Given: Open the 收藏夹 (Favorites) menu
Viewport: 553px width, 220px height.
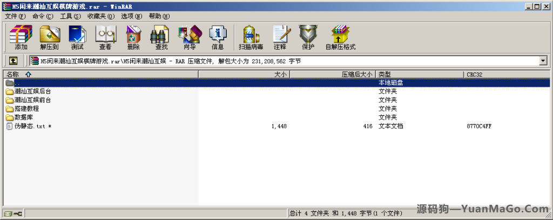Looking at the screenshot, I should pos(101,16).
